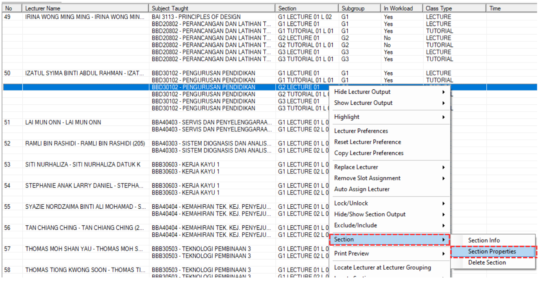Open Lecturer Preferences from the context menu
540x281 pixels.
(x=361, y=131)
